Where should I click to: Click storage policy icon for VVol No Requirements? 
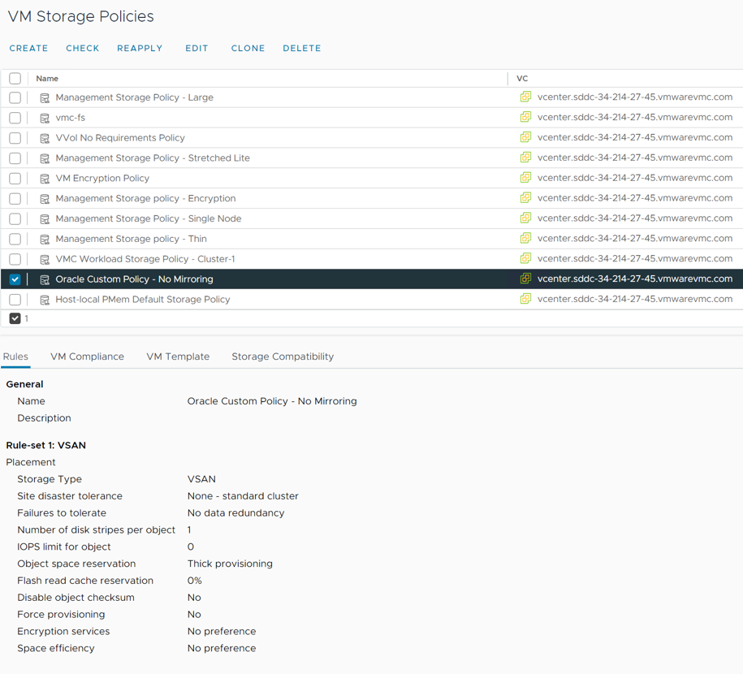pyautogui.click(x=45, y=138)
